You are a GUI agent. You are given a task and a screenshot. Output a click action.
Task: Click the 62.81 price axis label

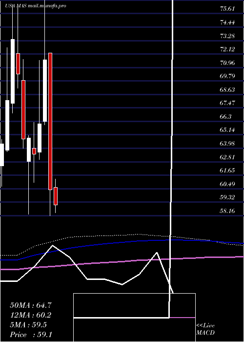227,157
